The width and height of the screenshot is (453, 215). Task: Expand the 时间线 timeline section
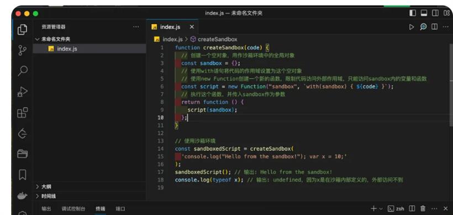(89, 196)
